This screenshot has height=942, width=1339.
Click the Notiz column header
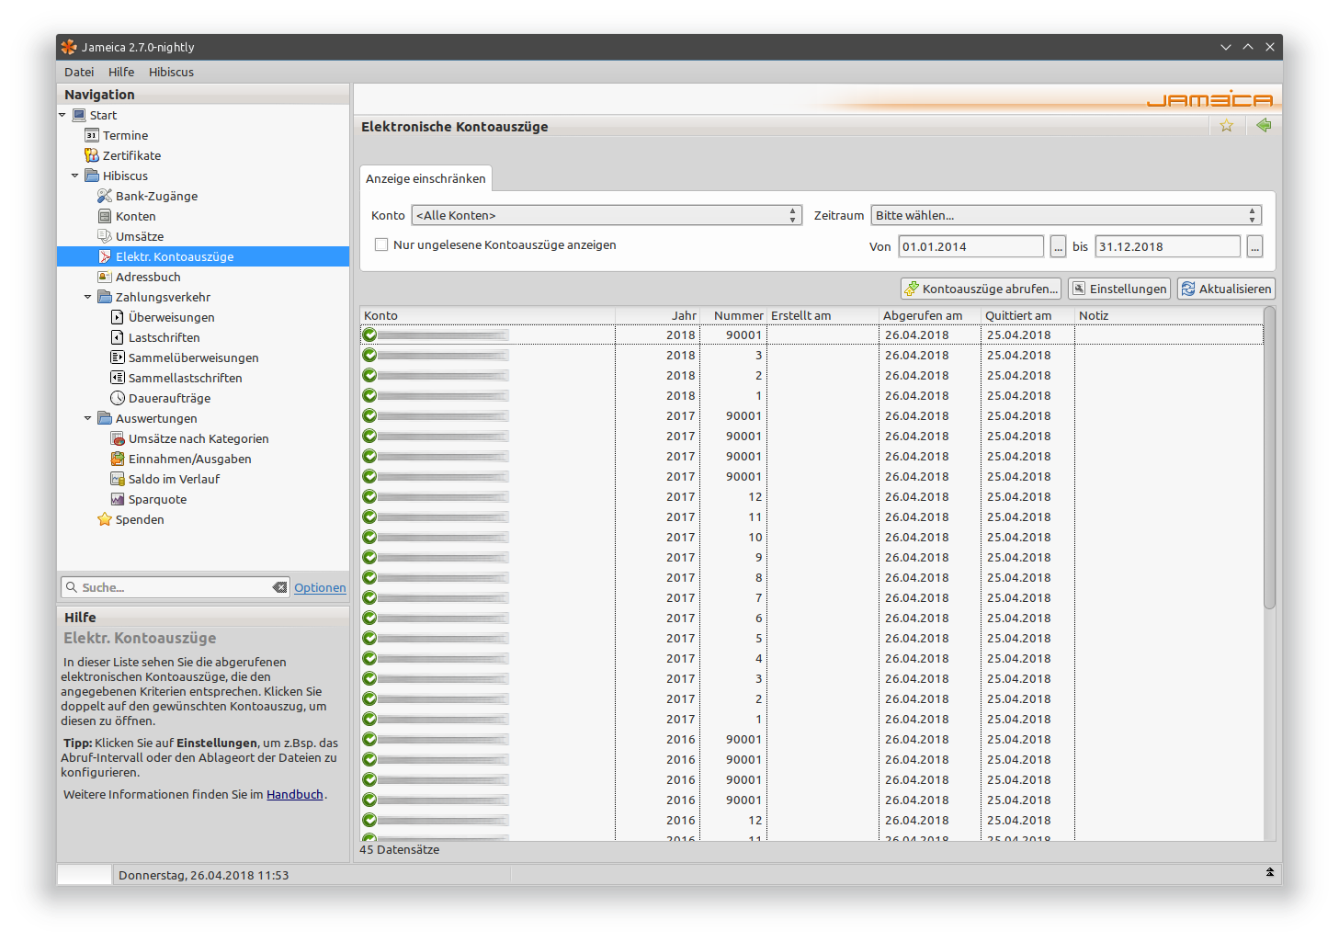1169,315
